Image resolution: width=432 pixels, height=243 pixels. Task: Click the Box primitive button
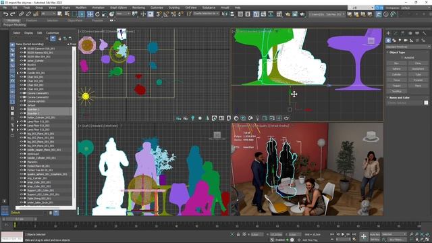point(396,63)
